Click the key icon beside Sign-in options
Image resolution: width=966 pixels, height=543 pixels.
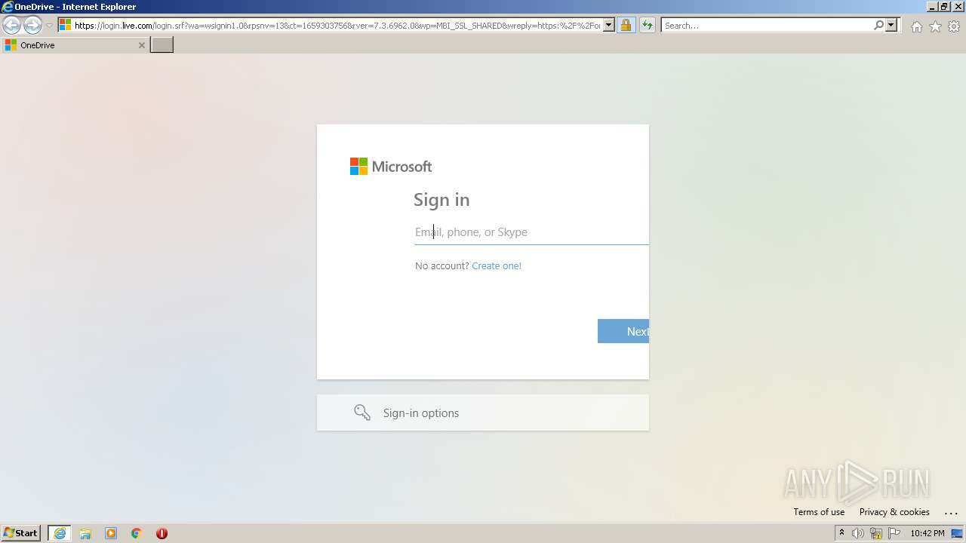tap(362, 413)
